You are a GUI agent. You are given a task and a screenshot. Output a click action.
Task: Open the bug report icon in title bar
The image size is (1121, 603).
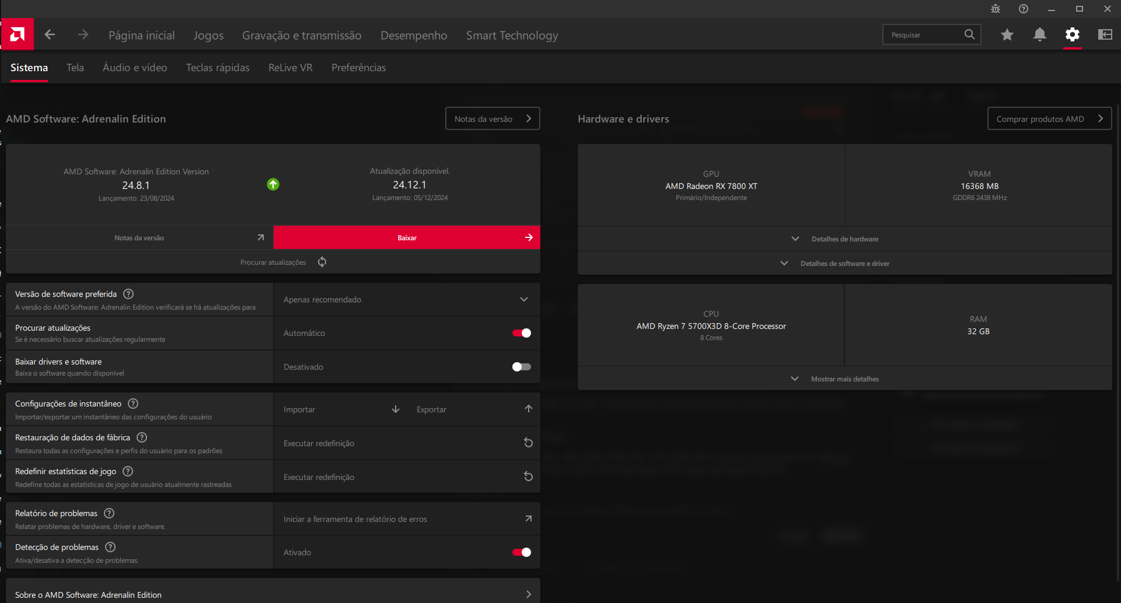(996, 9)
